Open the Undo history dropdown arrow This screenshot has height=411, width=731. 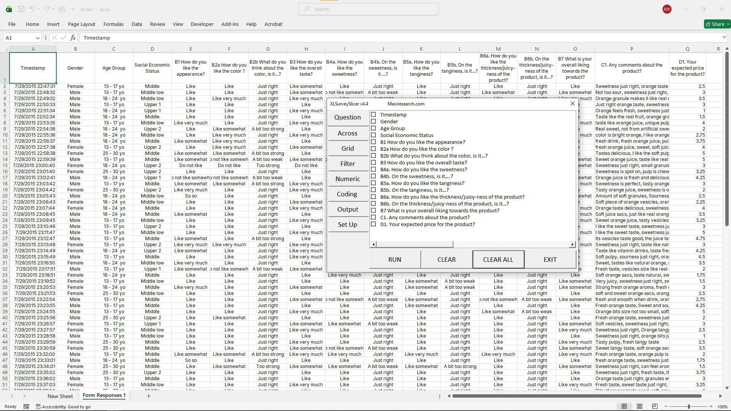(39, 9)
